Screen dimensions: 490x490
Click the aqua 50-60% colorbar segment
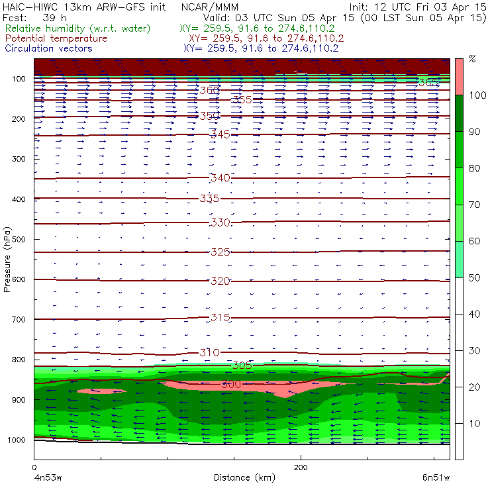point(459,260)
